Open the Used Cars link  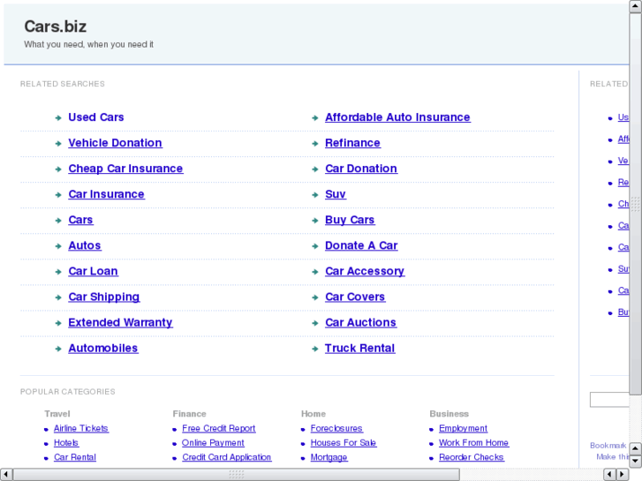click(95, 117)
